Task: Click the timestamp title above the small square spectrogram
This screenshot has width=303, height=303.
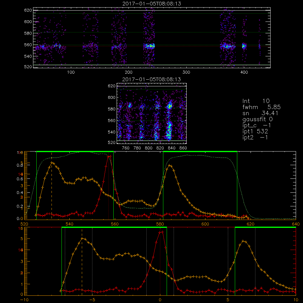Action: click(x=151, y=79)
